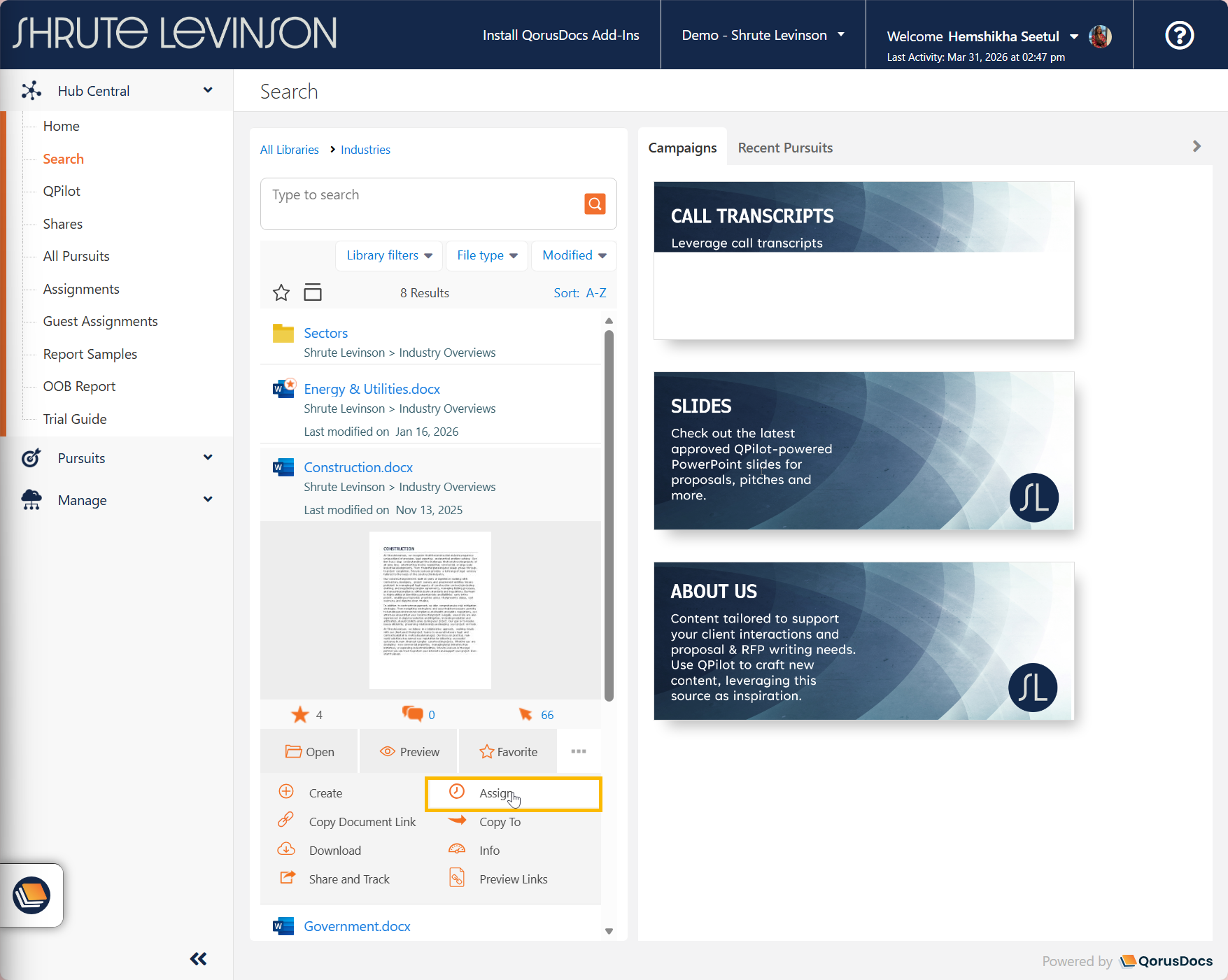
Task: Select Share and Track action
Action: point(348,879)
